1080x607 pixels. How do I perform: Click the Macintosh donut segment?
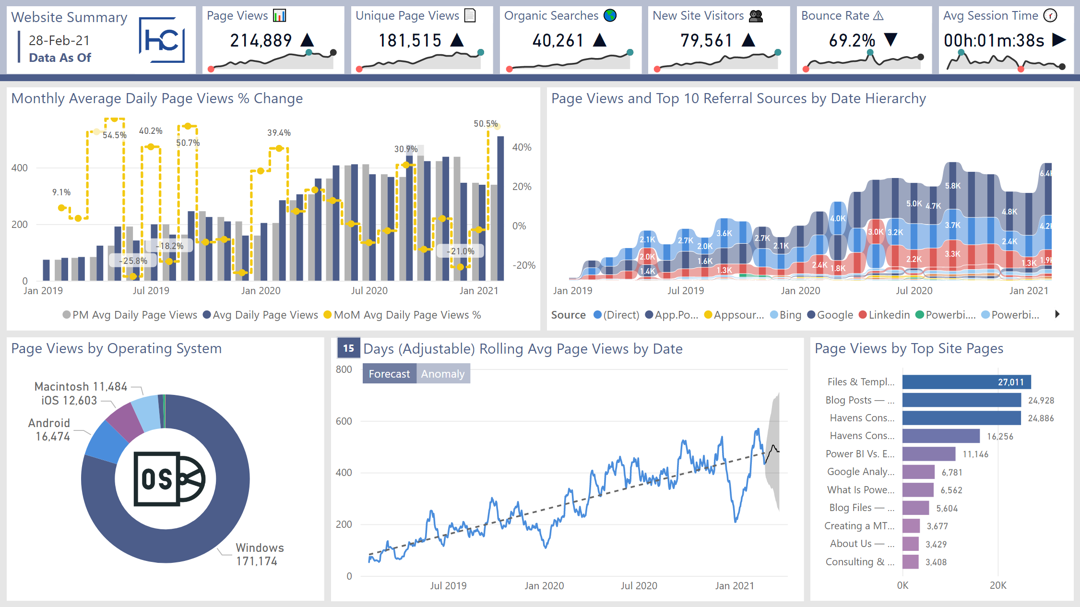pyautogui.click(x=147, y=414)
